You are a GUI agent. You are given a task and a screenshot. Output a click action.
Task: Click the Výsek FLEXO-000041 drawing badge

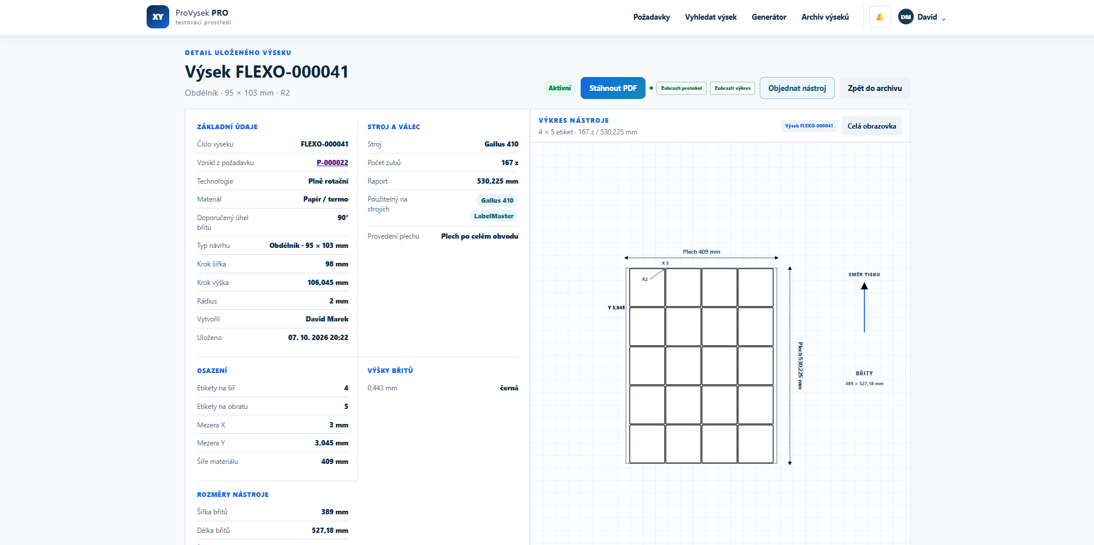click(x=809, y=126)
